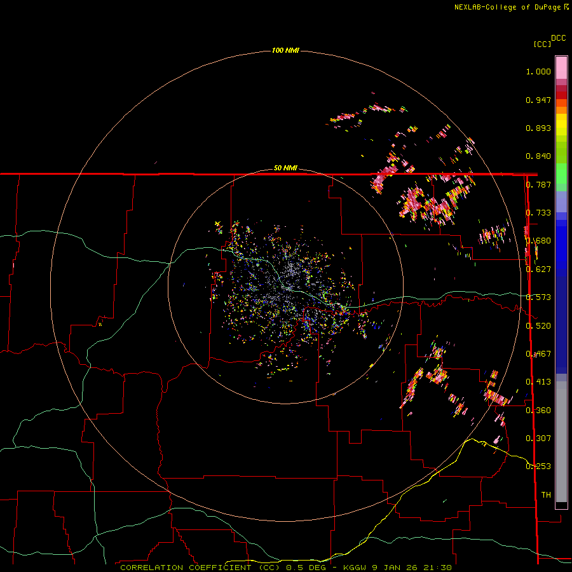Click the TH label on the color bar
Image resolution: width=572 pixels, height=572 pixels.
(546, 495)
